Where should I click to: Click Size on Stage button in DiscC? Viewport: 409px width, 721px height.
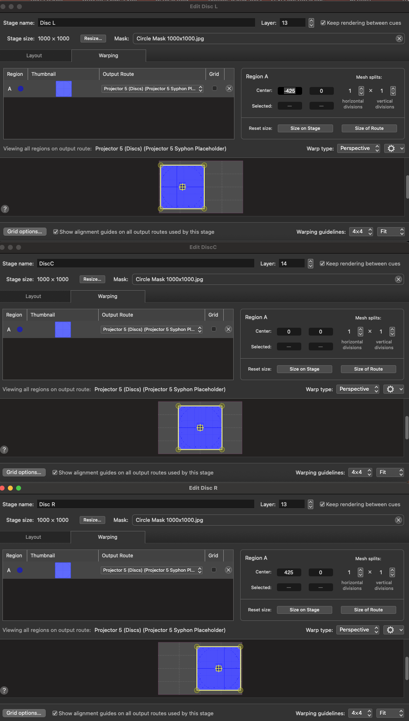(x=304, y=369)
